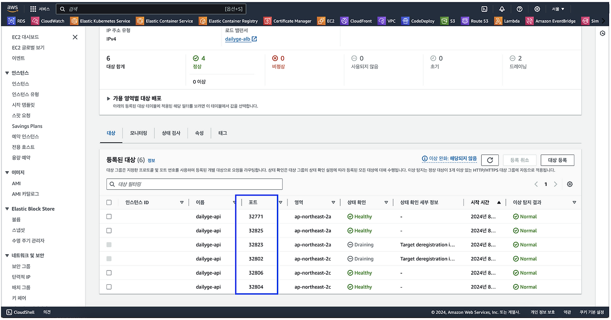Click the refresh targets button
Image resolution: width=611 pixels, height=320 pixels.
point(490,160)
